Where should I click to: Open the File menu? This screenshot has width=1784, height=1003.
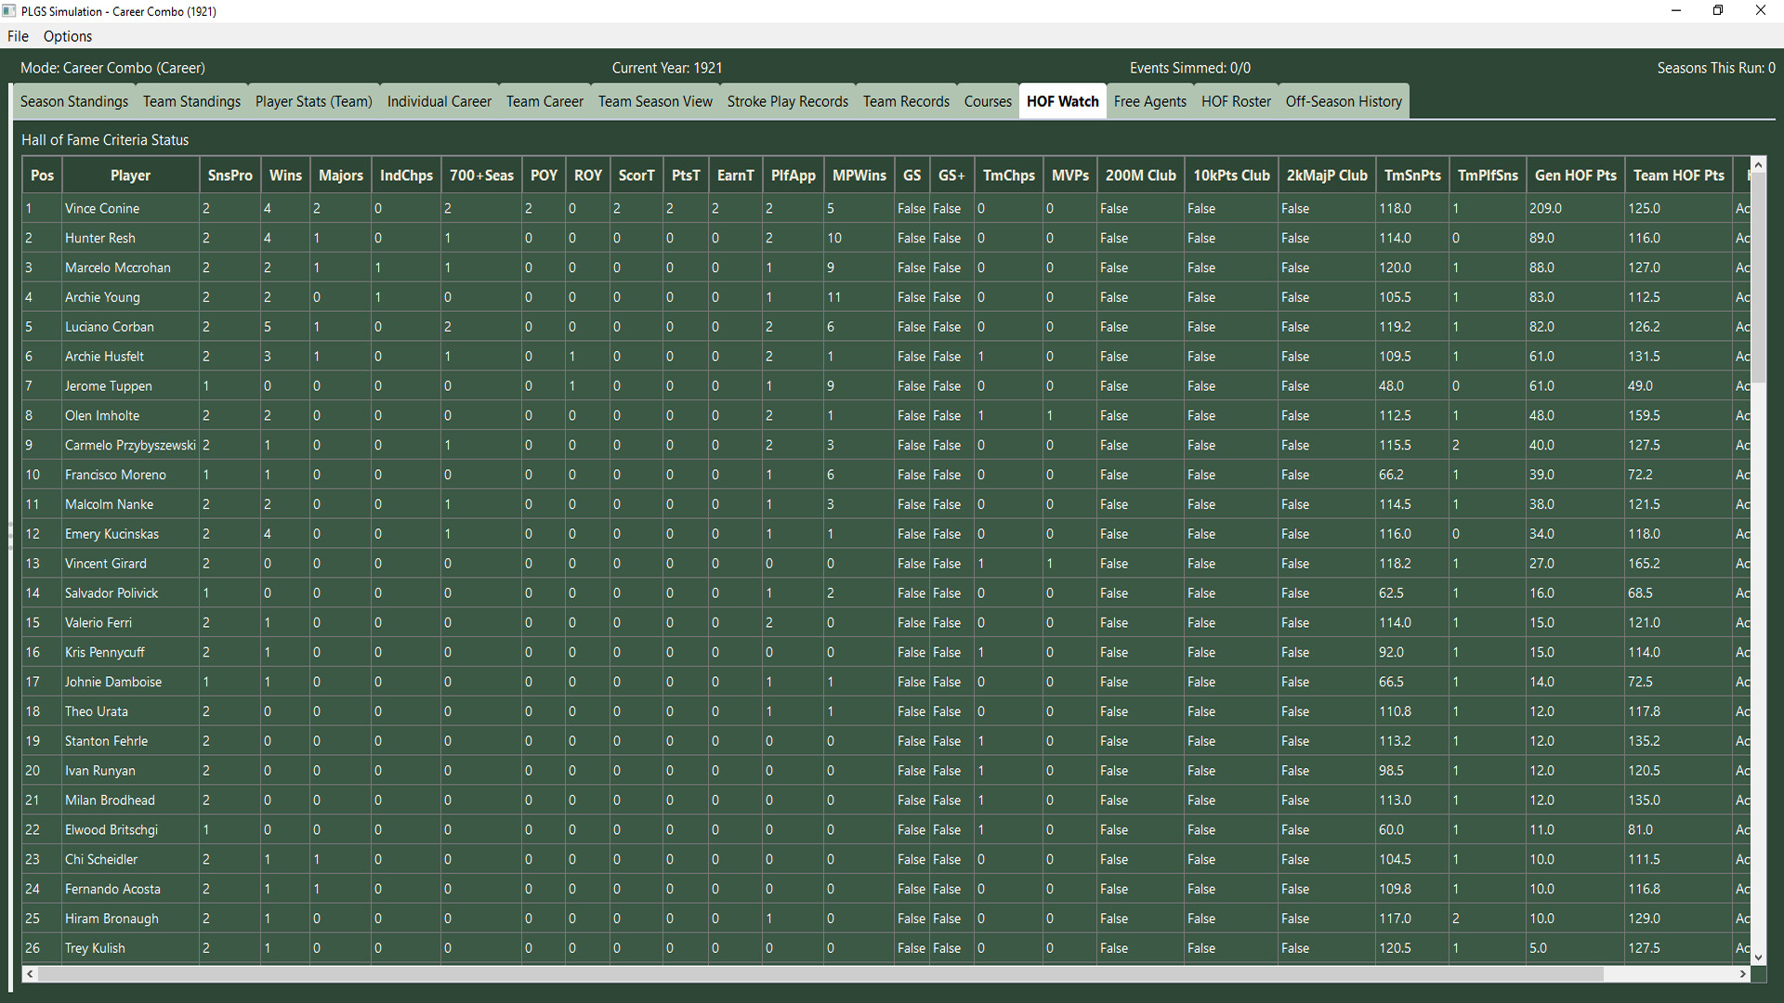(x=18, y=36)
